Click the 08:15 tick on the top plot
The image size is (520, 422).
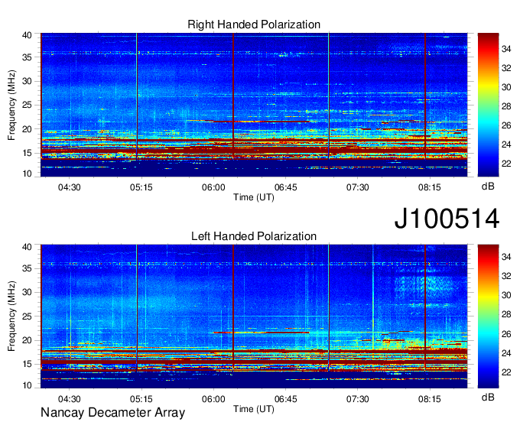[x=430, y=187]
